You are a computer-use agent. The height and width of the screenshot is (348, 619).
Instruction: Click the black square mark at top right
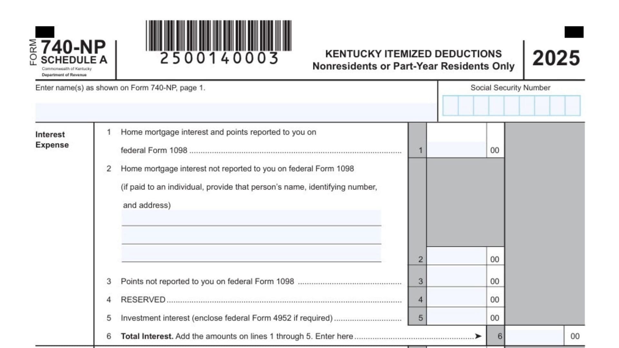pyautogui.click(x=574, y=32)
